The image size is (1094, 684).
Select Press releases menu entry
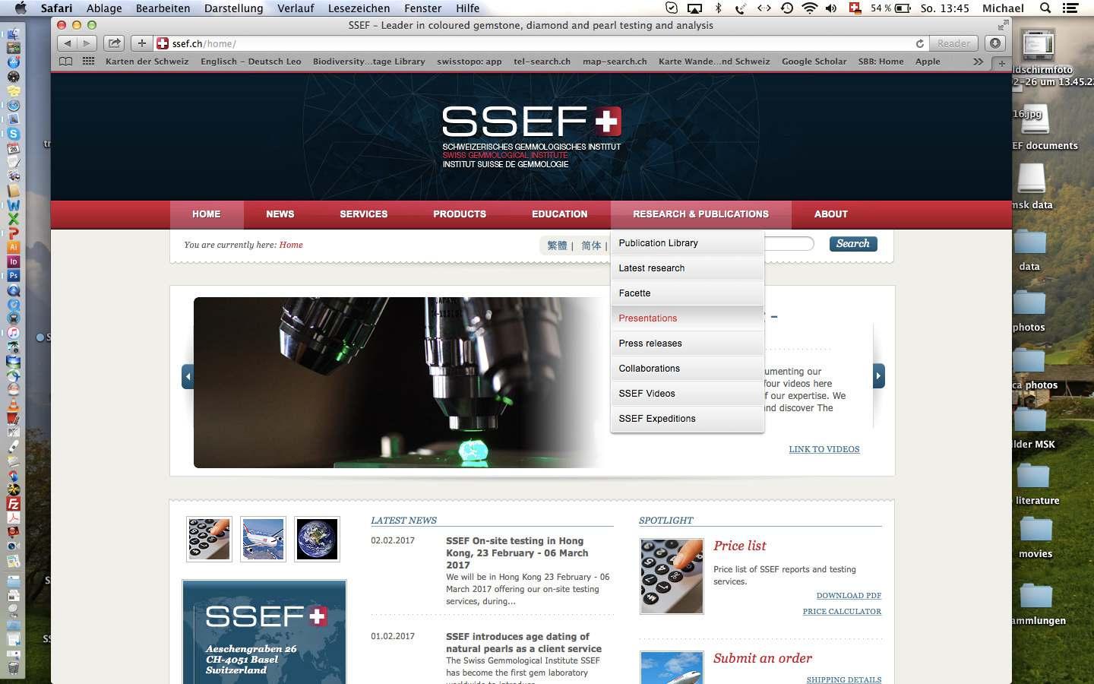click(x=688, y=344)
